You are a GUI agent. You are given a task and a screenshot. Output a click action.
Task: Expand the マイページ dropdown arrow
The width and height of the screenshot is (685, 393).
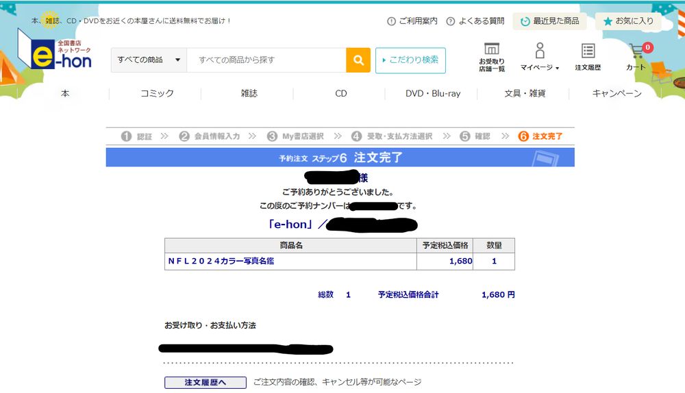click(x=557, y=68)
